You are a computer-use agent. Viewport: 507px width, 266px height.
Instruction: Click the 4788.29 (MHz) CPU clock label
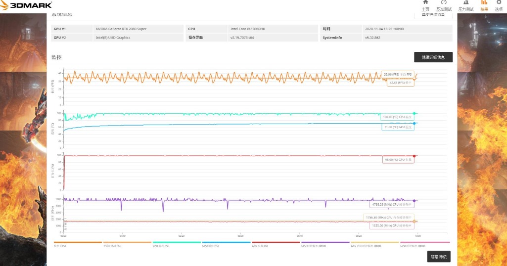pos(391,204)
